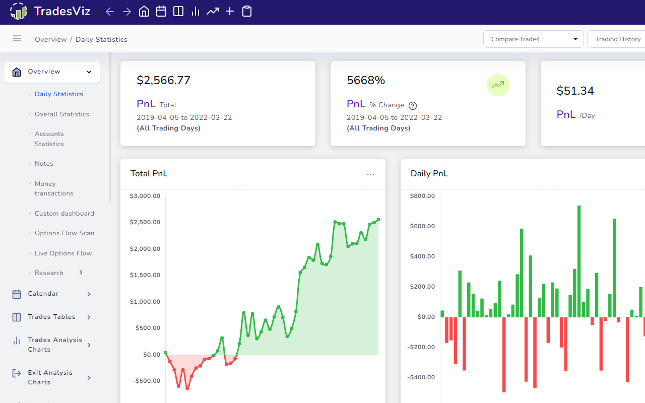Click the green trend arrow on PnL % Change card
The width and height of the screenshot is (645, 403).
point(498,85)
